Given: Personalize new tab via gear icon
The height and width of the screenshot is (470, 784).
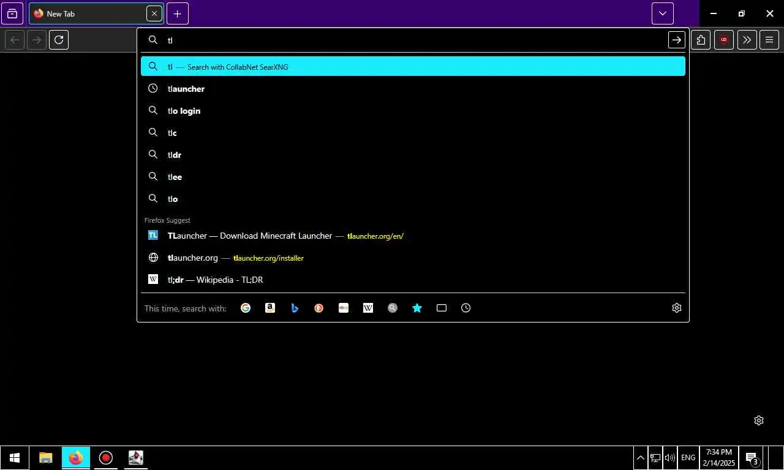Looking at the screenshot, I should click(759, 420).
